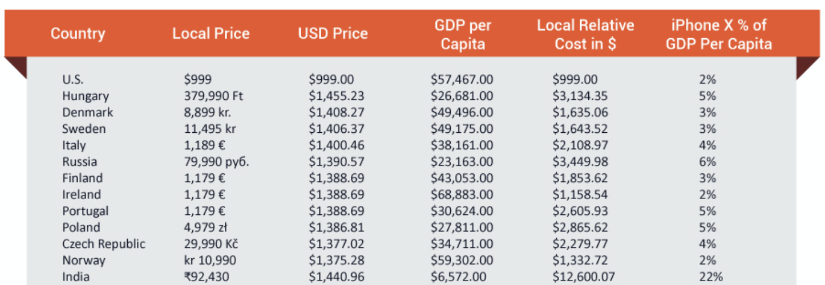825x285 pixels.
Task: Click the 379,990 Ft local price
Action: click(x=213, y=96)
